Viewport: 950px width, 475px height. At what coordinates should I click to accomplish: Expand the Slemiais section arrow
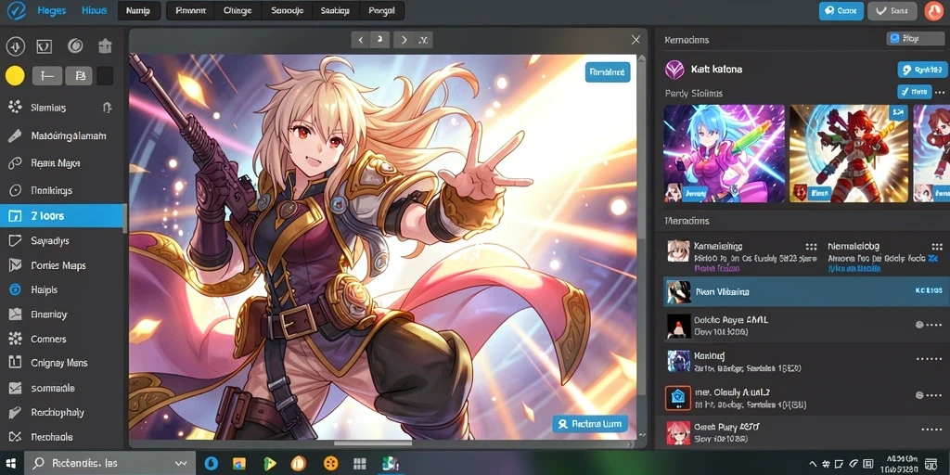(108, 108)
